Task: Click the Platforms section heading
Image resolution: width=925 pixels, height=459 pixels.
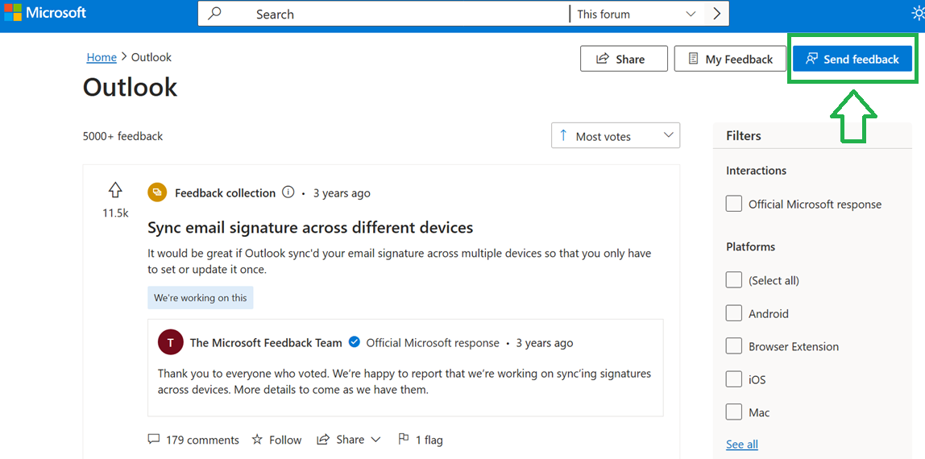Action: tap(750, 246)
